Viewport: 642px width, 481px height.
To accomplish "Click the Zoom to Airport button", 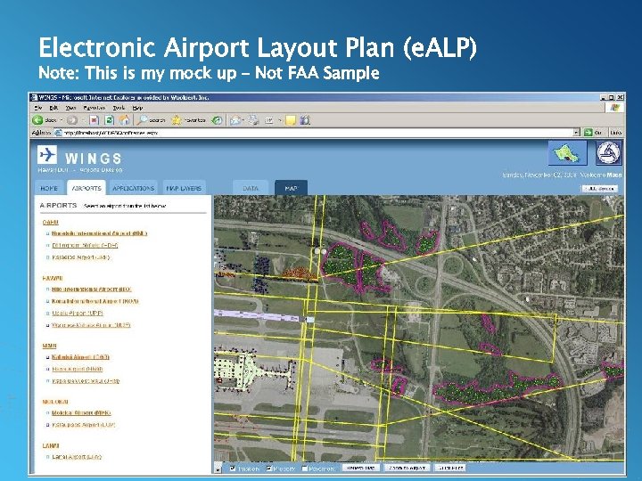I will pos(407,468).
